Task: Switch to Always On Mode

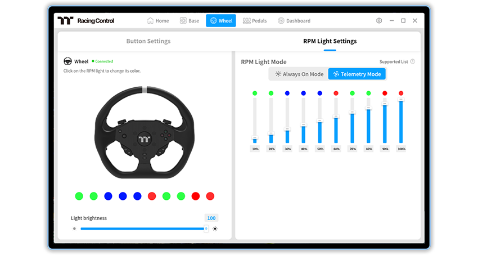Action: (299, 74)
